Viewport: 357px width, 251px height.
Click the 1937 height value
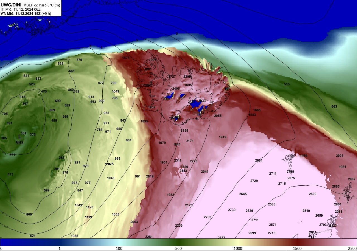pyautogui.click(x=152, y=107)
